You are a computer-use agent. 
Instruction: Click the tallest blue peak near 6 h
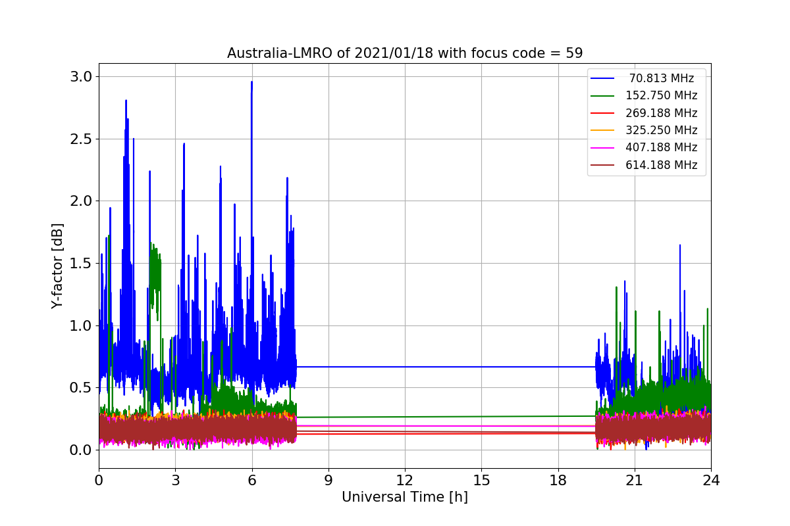tap(251, 84)
